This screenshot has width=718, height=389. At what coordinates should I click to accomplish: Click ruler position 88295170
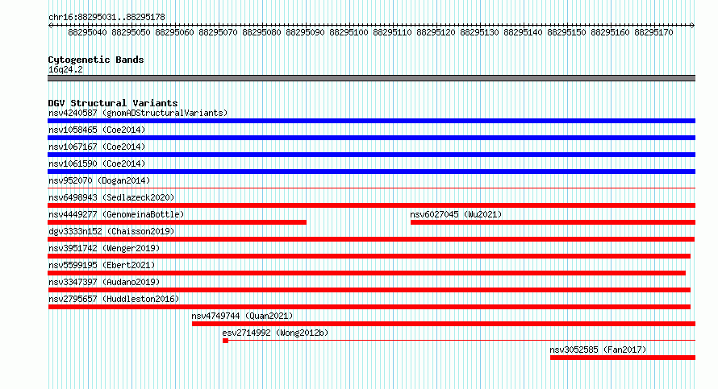coord(654,32)
